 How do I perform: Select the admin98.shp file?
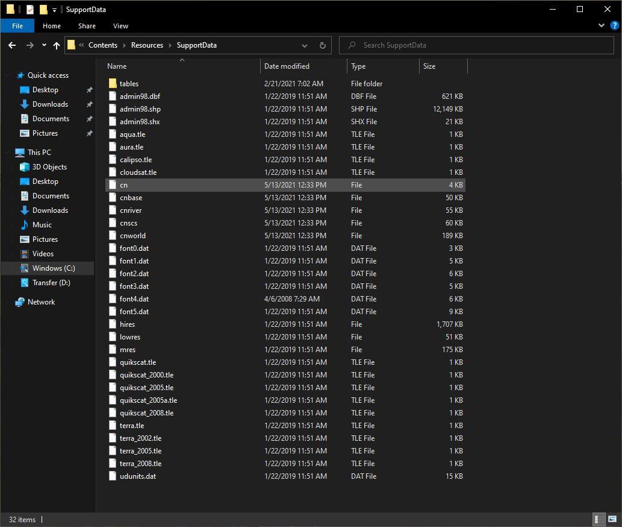[140, 109]
